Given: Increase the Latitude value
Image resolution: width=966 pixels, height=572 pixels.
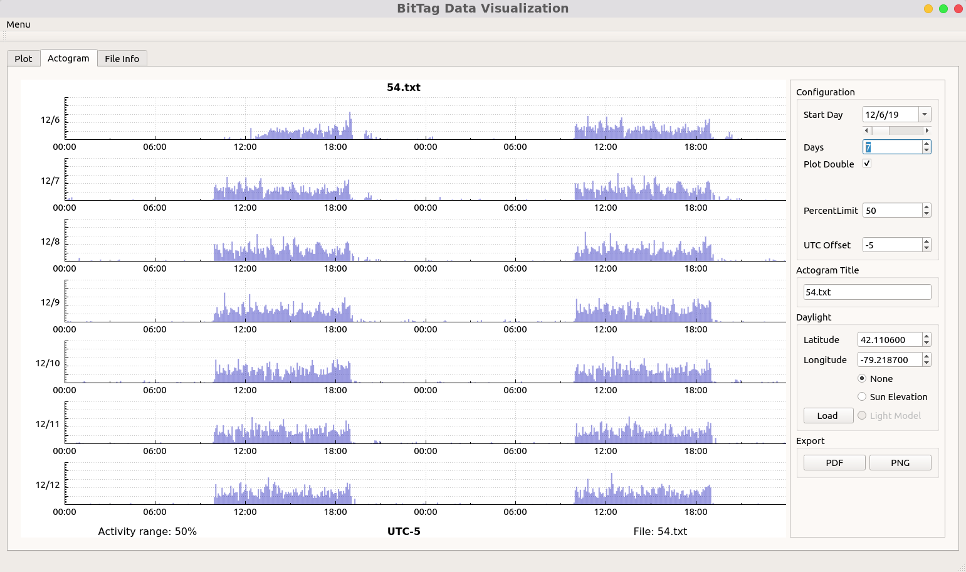Looking at the screenshot, I should click(x=927, y=336).
